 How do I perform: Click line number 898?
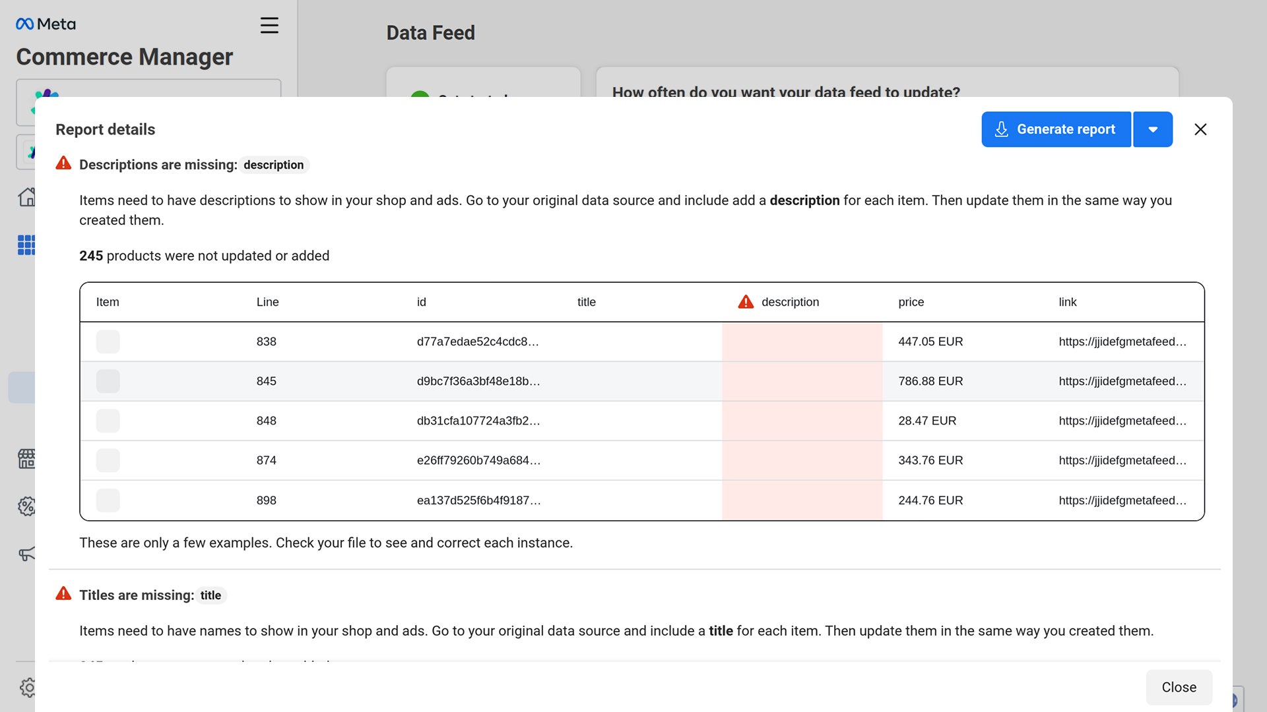266,500
